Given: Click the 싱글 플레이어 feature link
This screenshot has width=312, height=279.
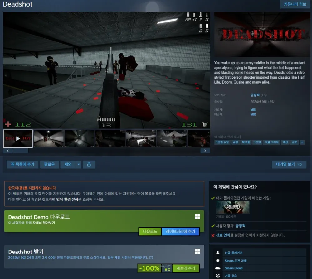Looking at the screenshot, I should click(233, 253).
